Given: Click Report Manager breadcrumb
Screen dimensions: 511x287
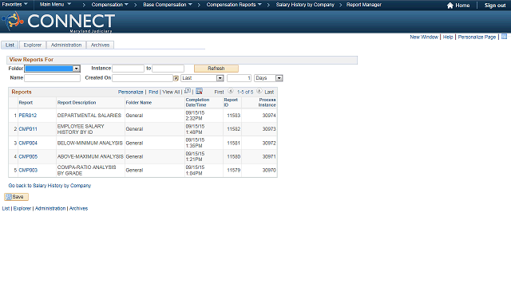Looking at the screenshot, I should (364, 5).
